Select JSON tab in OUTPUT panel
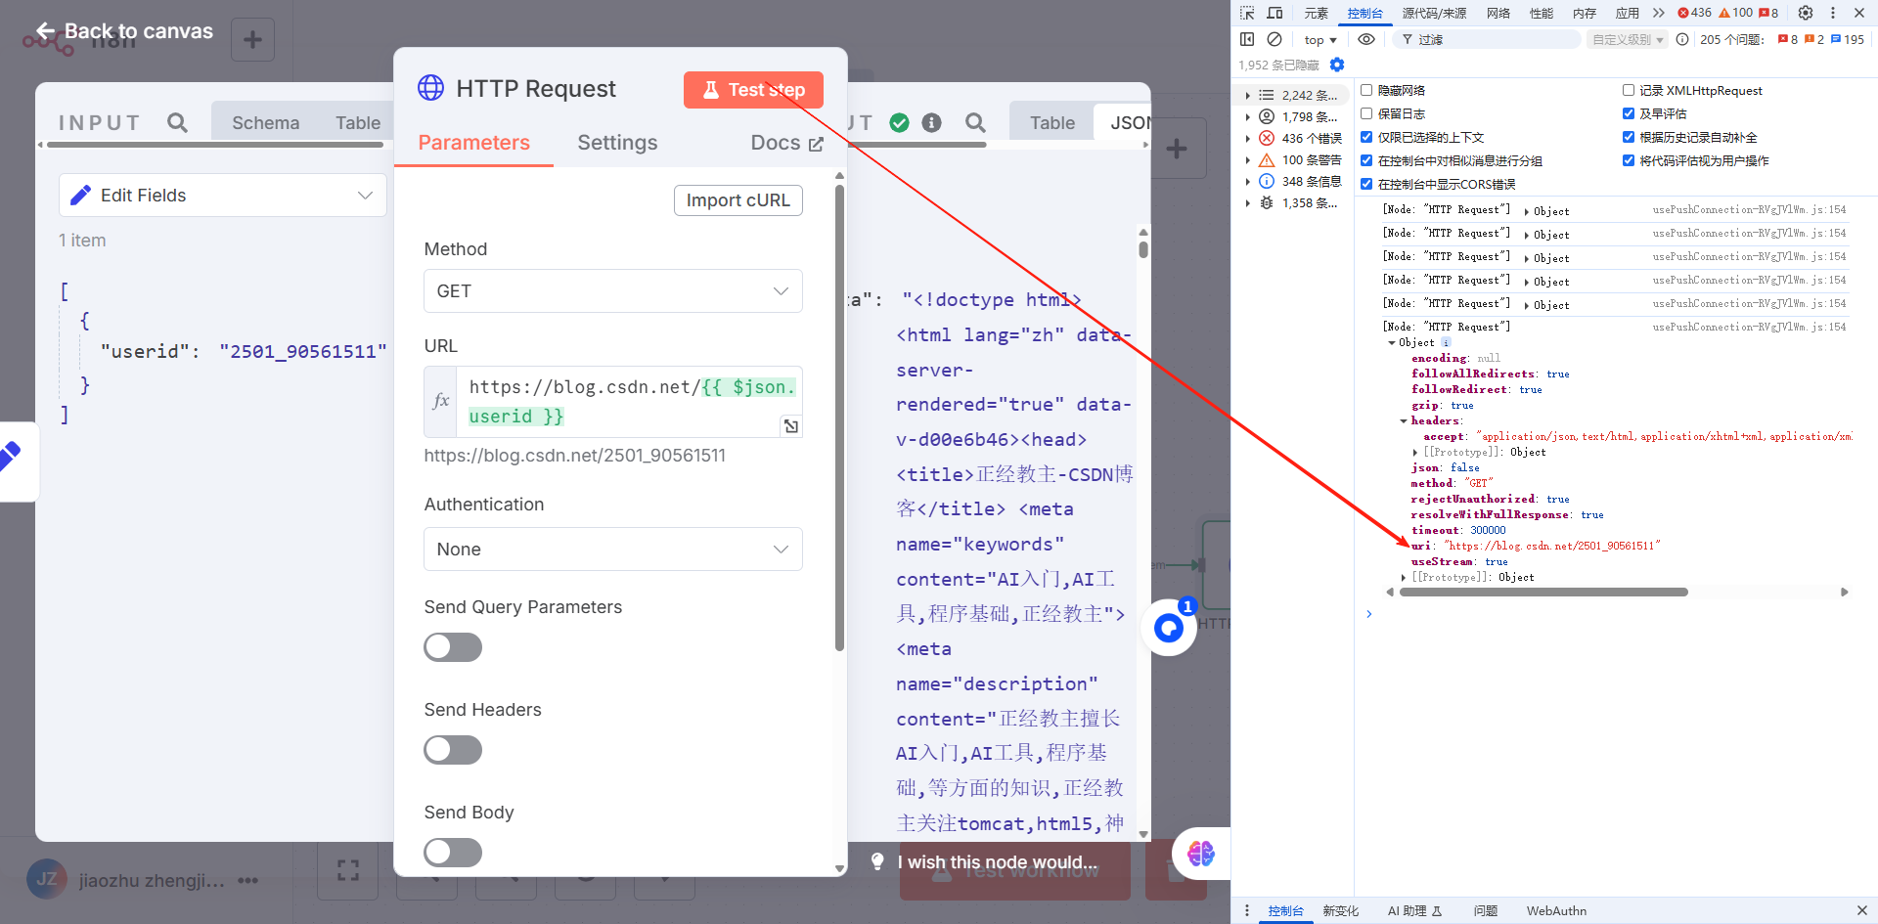 1130,123
